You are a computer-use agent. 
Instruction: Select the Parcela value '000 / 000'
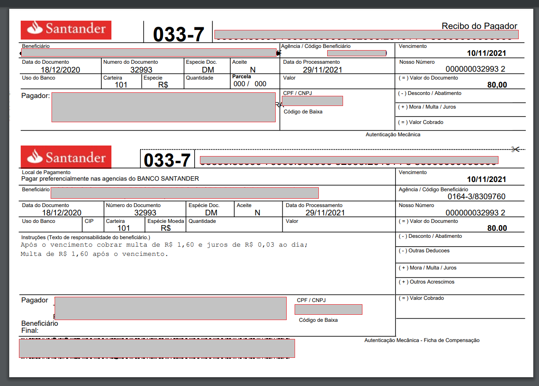click(x=250, y=84)
